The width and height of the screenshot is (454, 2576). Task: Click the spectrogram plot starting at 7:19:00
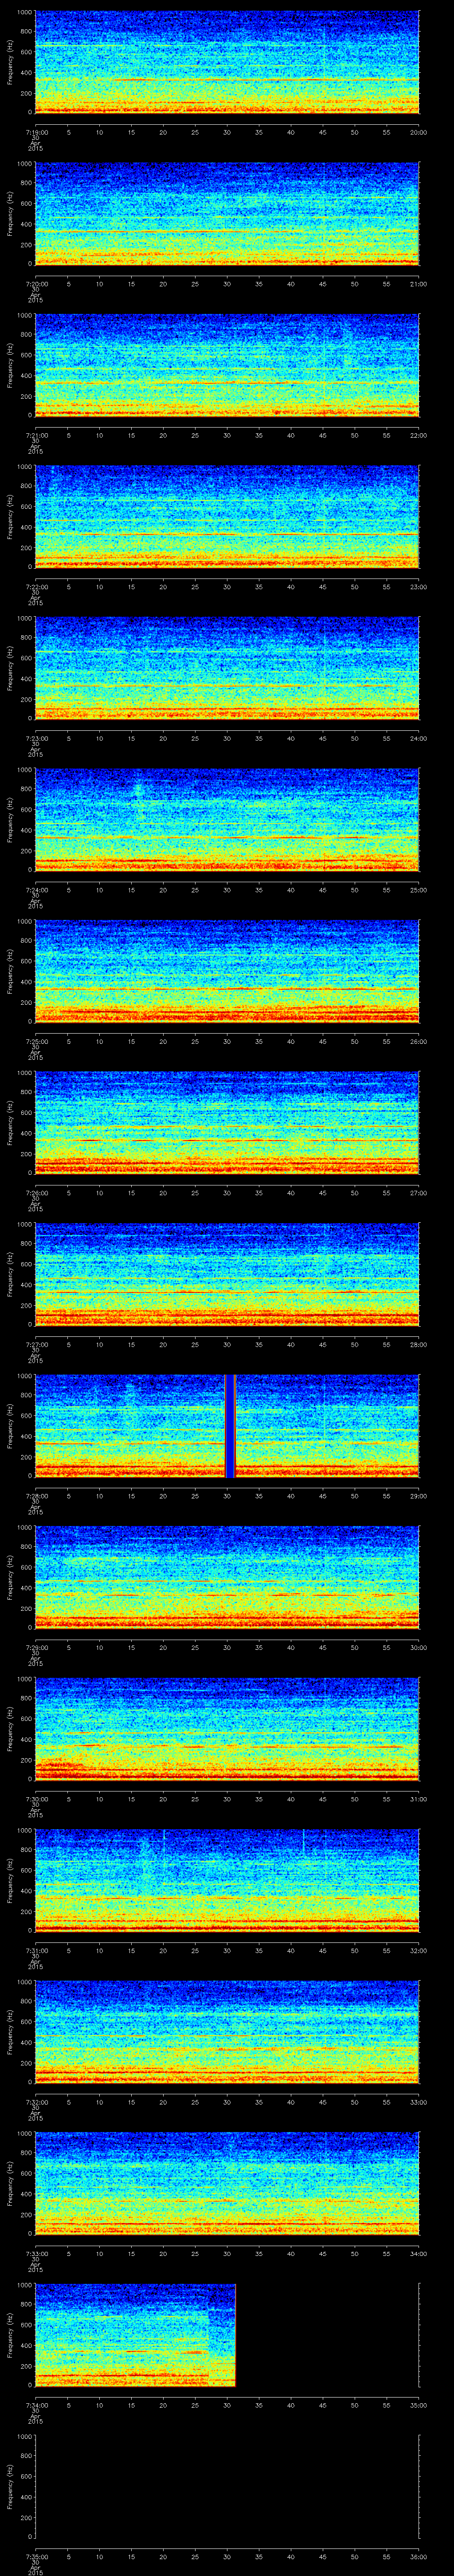click(x=227, y=62)
